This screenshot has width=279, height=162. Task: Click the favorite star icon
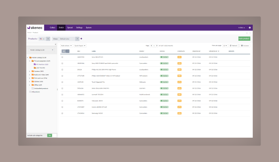tap(247, 33)
